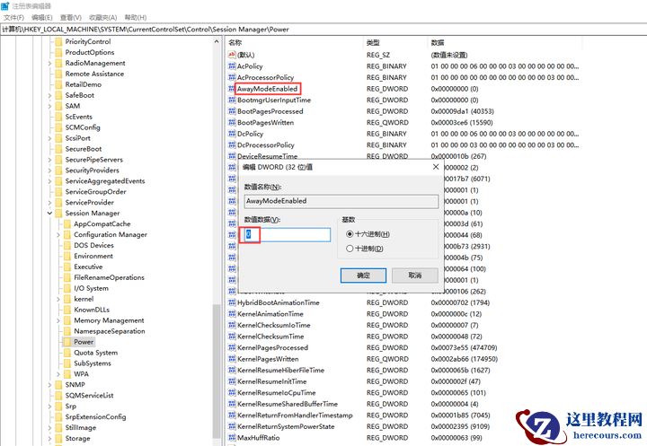Expand the SecurityProviders tree node
The image size is (647, 446).
point(49,171)
